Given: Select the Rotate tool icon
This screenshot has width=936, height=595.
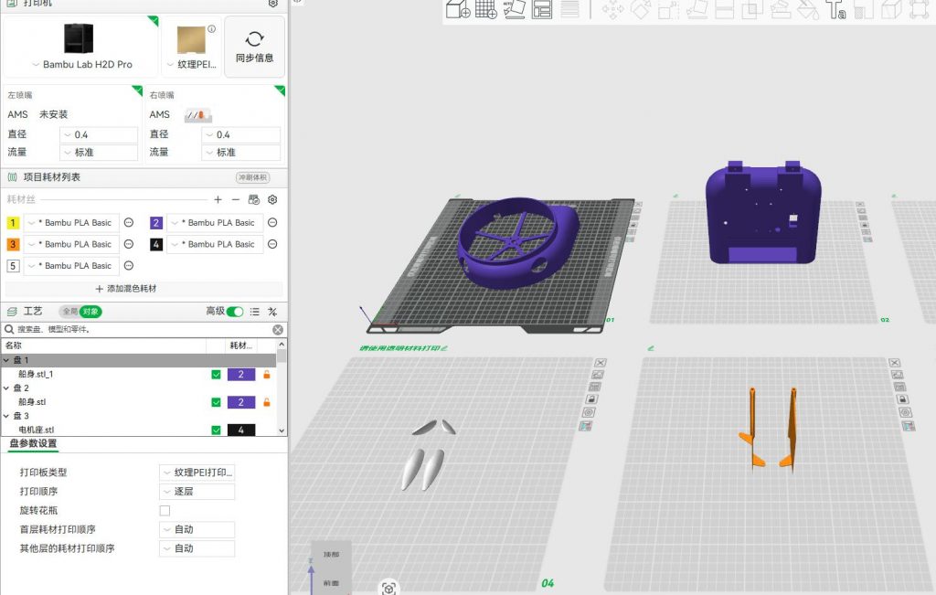Looking at the screenshot, I should coord(641,9).
